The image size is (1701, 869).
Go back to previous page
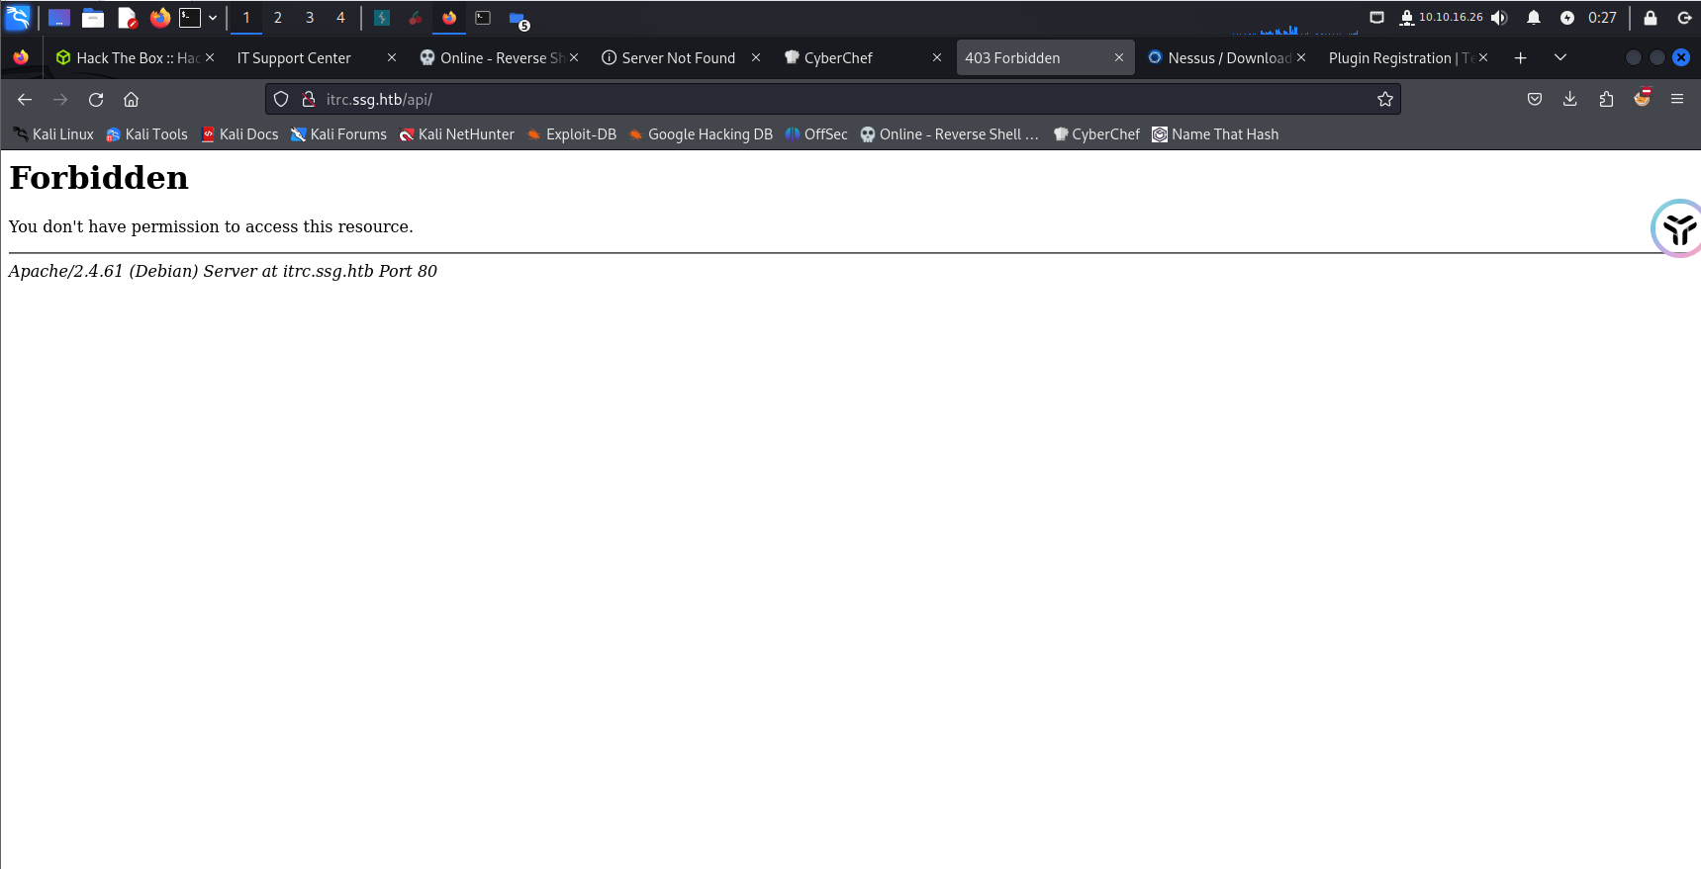tap(25, 99)
